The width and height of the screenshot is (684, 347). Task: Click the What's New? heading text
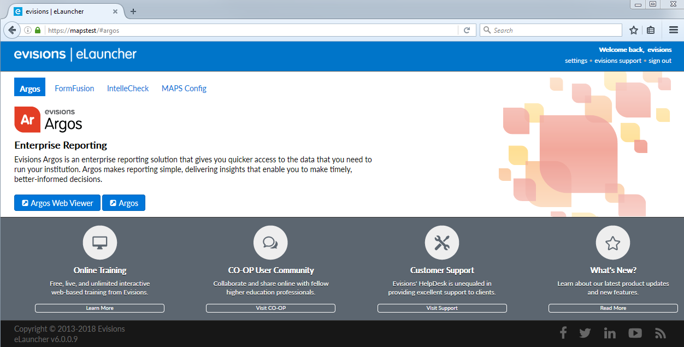[x=613, y=270]
